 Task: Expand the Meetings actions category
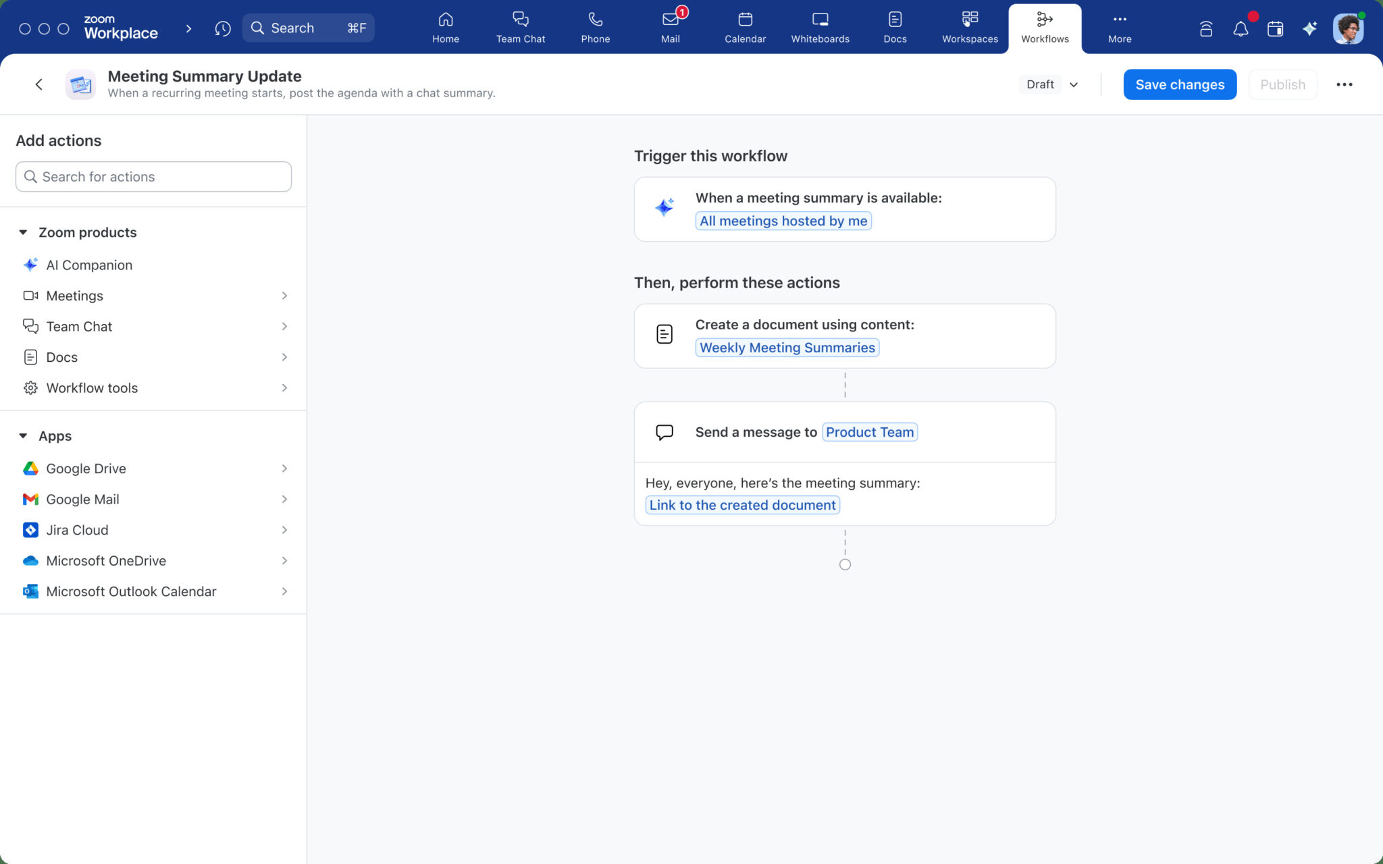pos(153,296)
